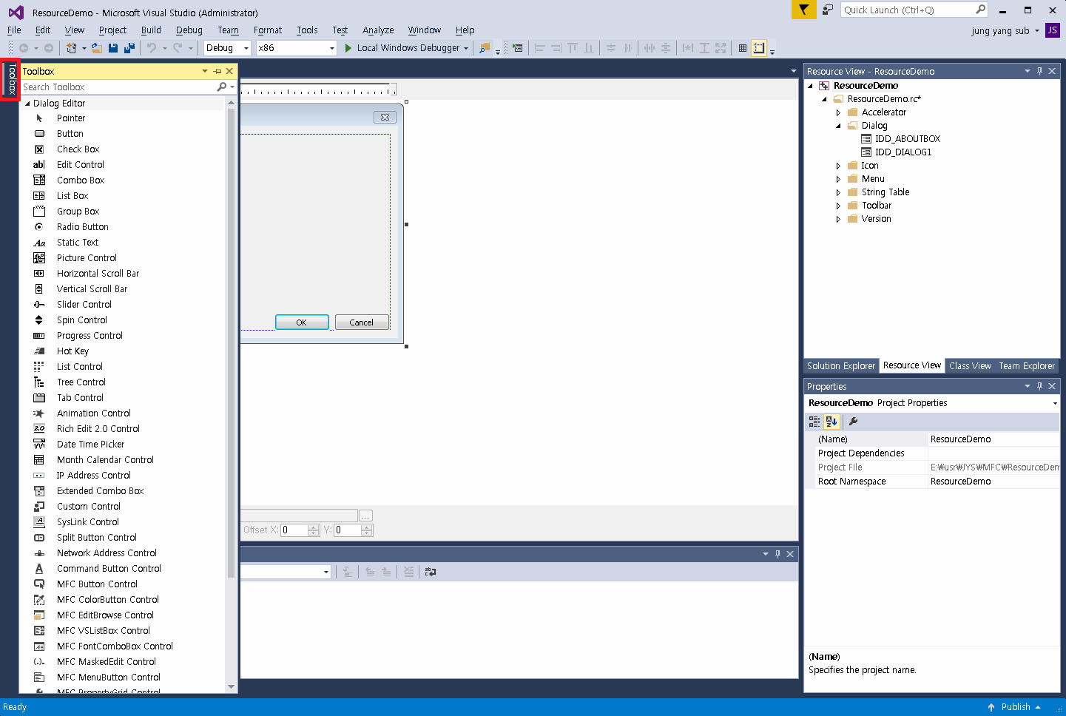Open Toolbox window position dropdown arrow
This screenshot has height=716, width=1066.
tap(205, 71)
